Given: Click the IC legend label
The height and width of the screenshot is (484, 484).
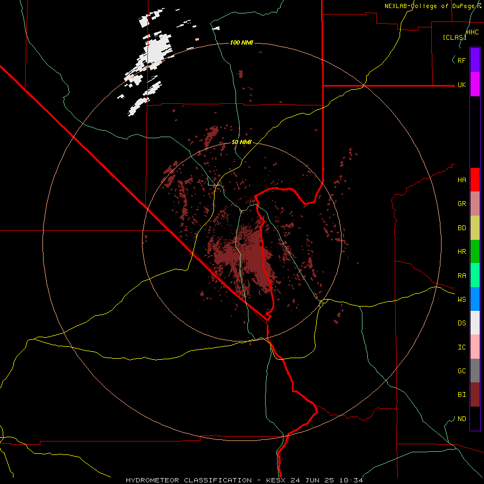Looking at the screenshot, I should click(x=461, y=347).
